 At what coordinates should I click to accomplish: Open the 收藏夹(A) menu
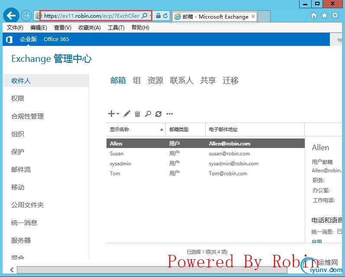pyautogui.click(x=90, y=28)
